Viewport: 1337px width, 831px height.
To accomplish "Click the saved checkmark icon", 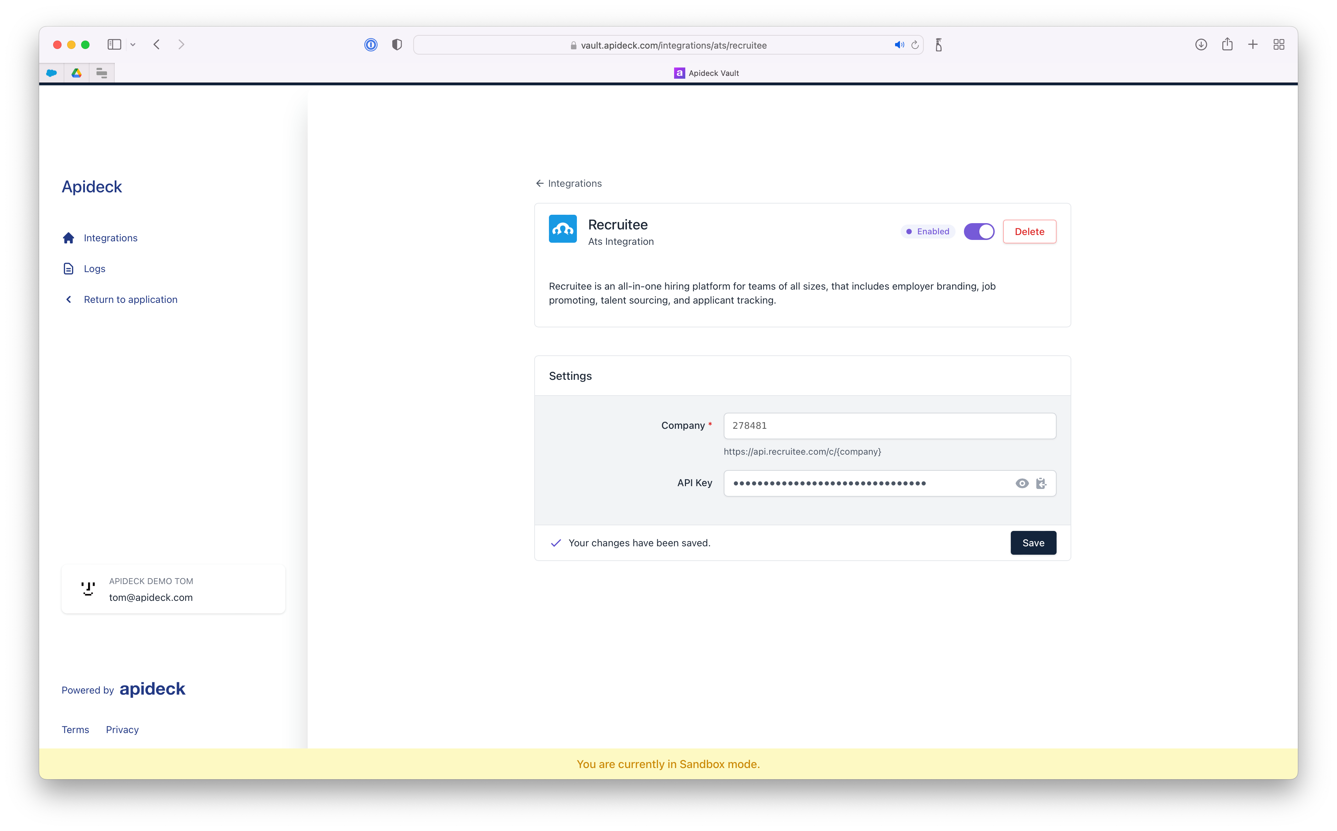I will click(x=556, y=543).
